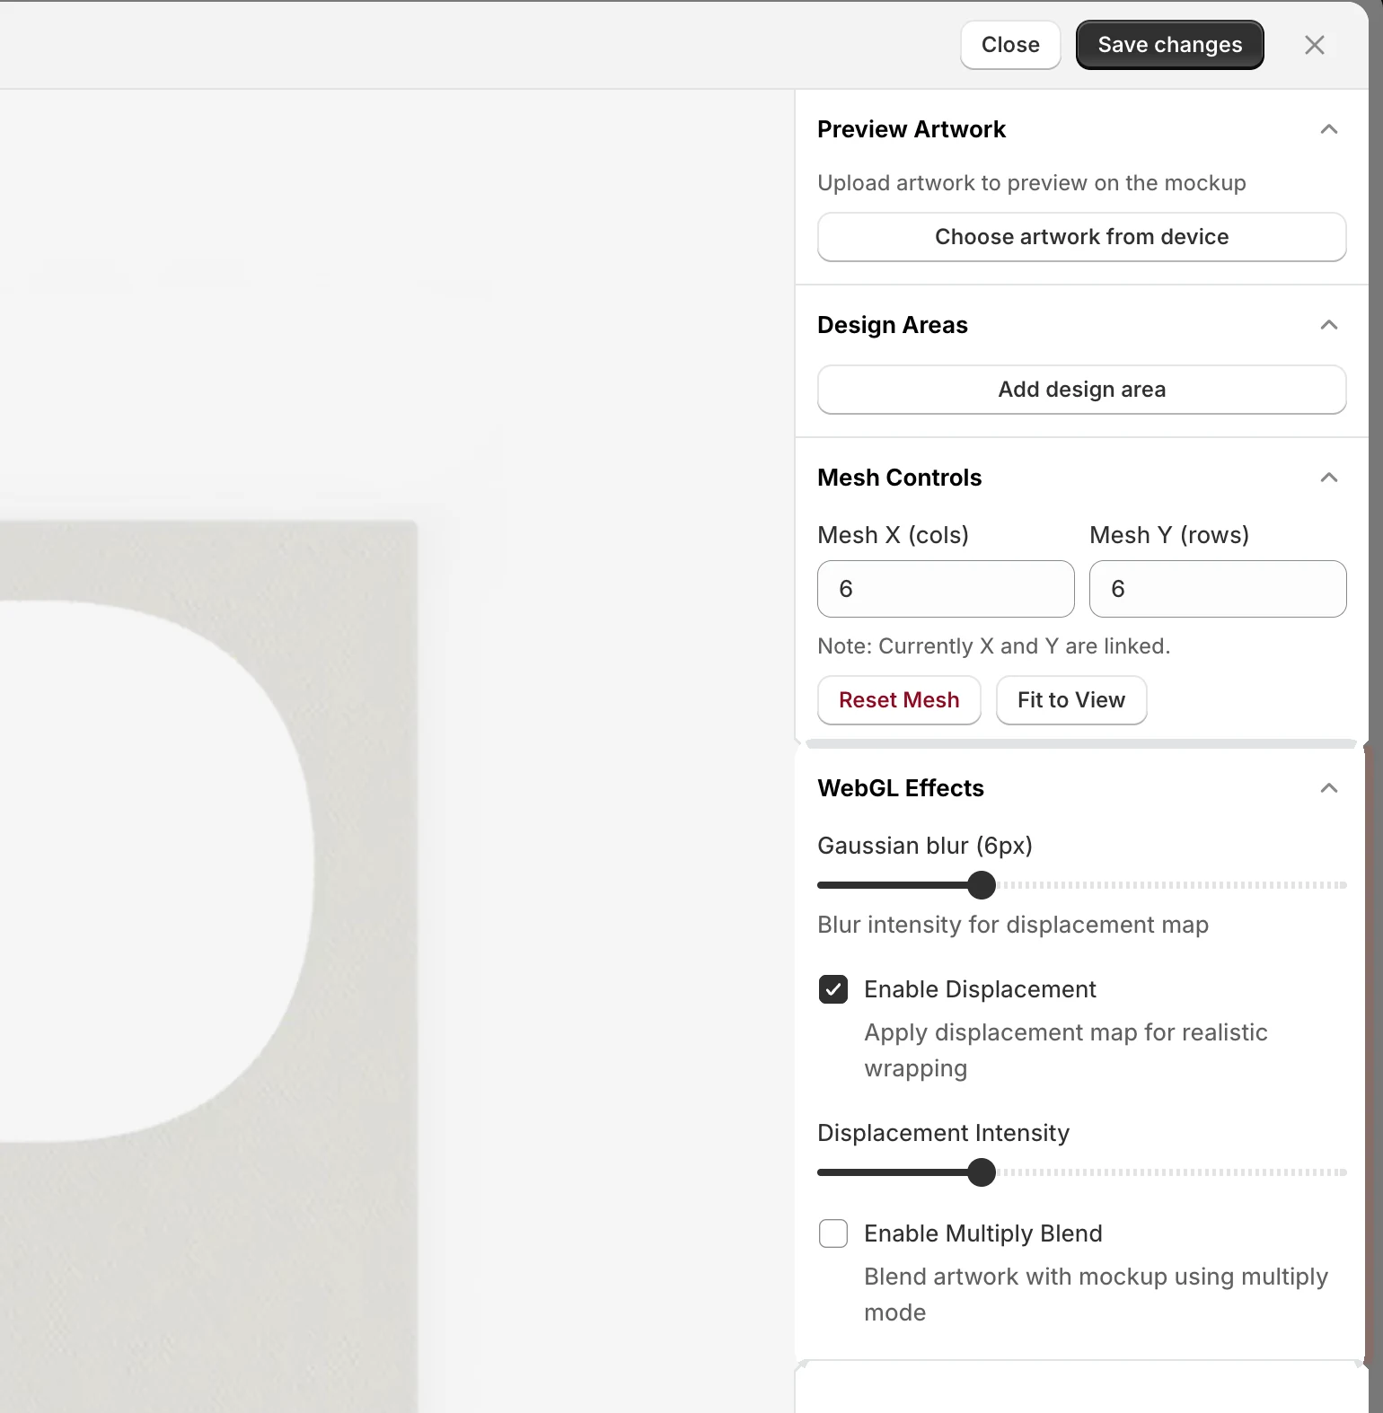This screenshot has height=1413, width=1383.
Task: Click the Gaussian blur slider handle
Action: [x=982, y=885]
